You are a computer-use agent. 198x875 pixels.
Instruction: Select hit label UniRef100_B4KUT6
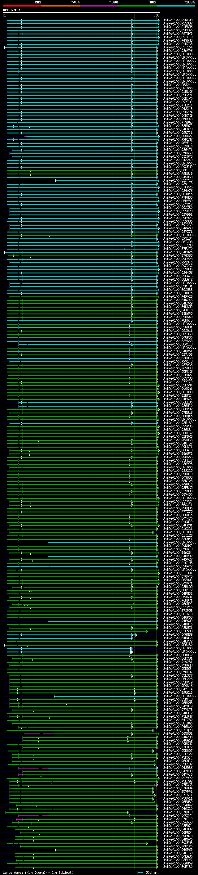pyautogui.click(x=178, y=624)
